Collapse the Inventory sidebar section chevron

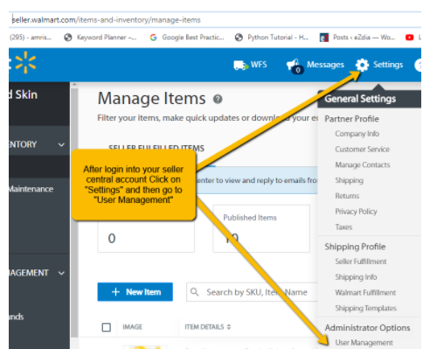click(61, 144)
